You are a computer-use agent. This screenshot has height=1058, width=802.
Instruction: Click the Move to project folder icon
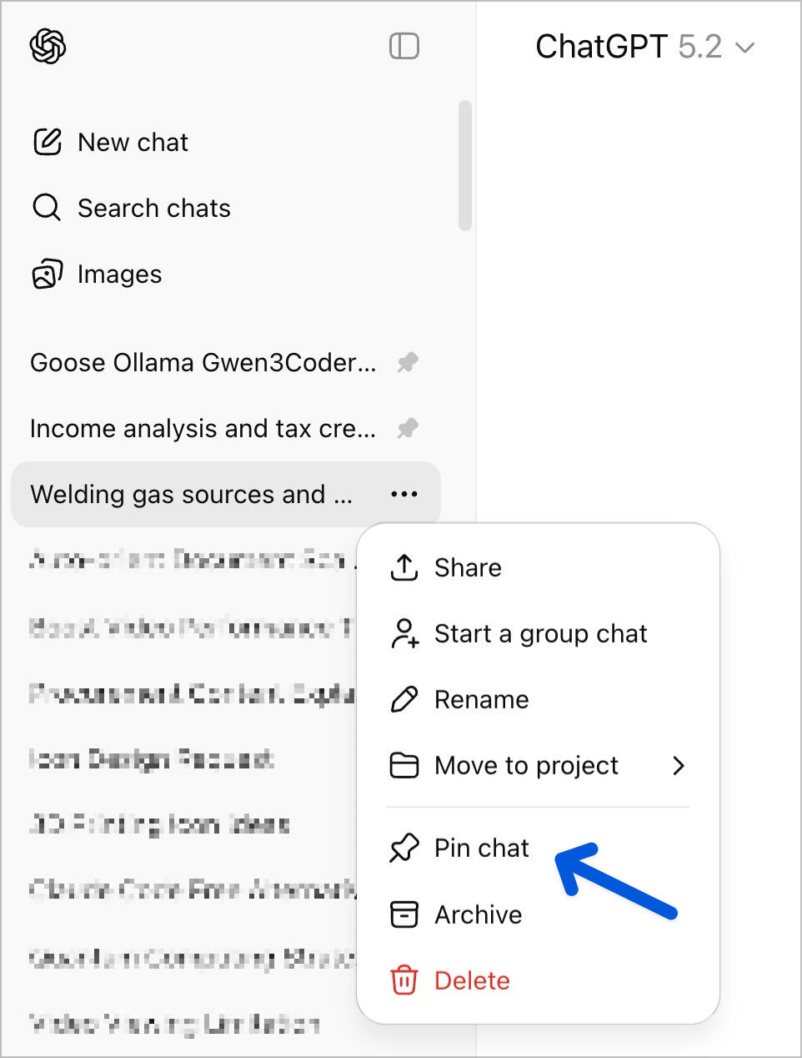coord(404,765)
